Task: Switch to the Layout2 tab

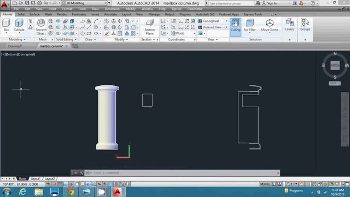Action: pyautogui.click(x=50, y=179)
